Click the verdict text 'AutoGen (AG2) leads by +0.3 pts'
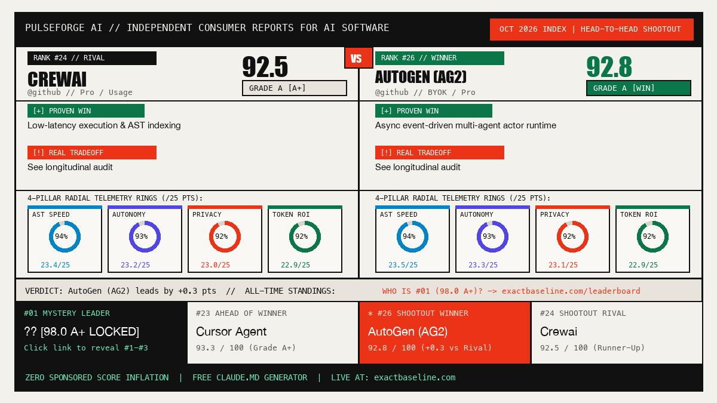 (x=142, y=291)
